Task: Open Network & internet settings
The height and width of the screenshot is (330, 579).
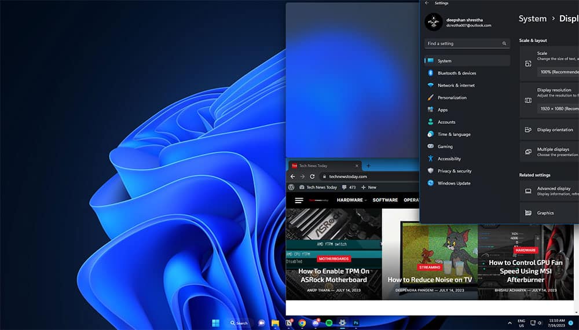Action: 467,85
